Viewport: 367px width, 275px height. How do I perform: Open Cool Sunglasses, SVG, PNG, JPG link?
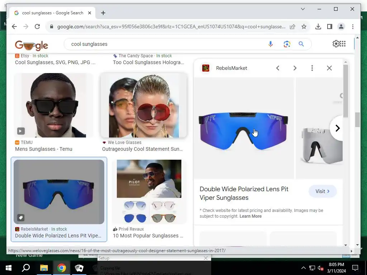55,62
